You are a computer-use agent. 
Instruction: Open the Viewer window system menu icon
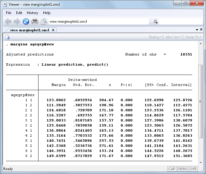[x=5, y=4]
